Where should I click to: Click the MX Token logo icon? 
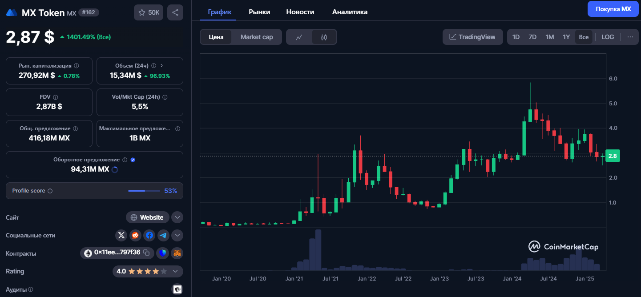pos(12,12)
